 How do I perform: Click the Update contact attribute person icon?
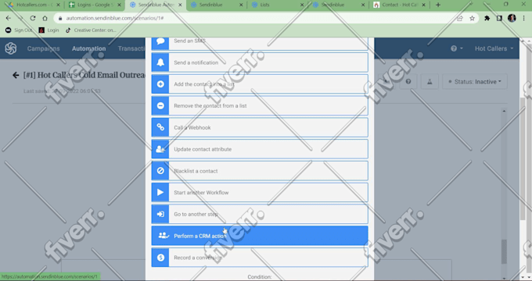pyautogui.click(x=160, y=149)
